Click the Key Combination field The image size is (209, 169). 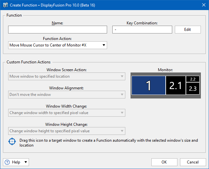tap(142, 30)
